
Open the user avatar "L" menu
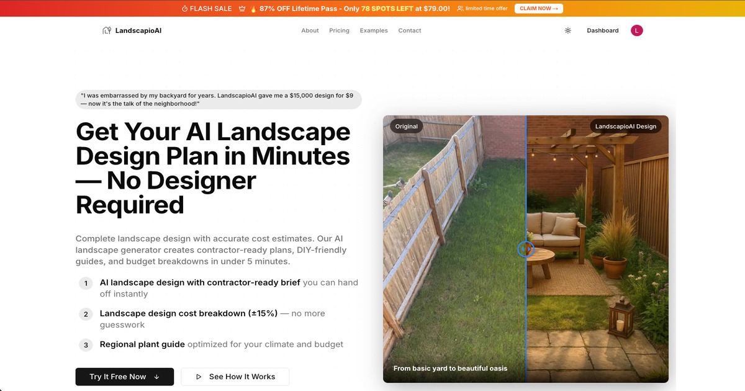pos(637,30)
